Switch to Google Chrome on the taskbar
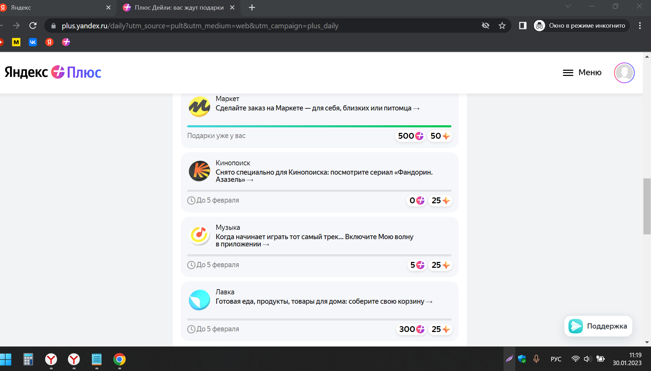Image resolution: width=651 pixels, height=371 pixels. [x=119, y=359]
